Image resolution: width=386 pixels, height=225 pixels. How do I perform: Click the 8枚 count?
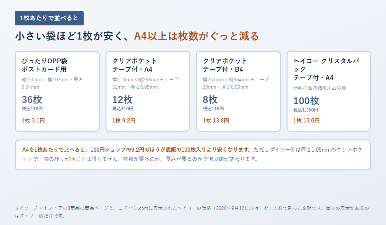210,99
